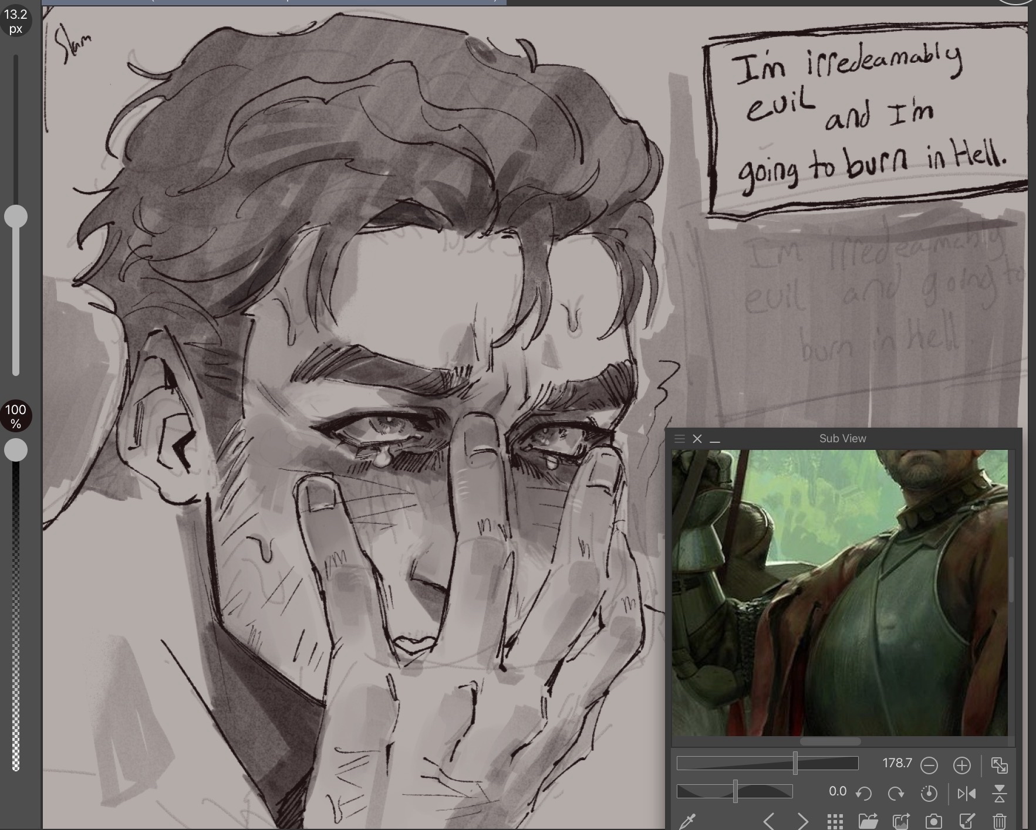Viewport: 1036px width, 830px height.
Task: Rotate Sub View image counterclockwise
Action: click(863, 794)
